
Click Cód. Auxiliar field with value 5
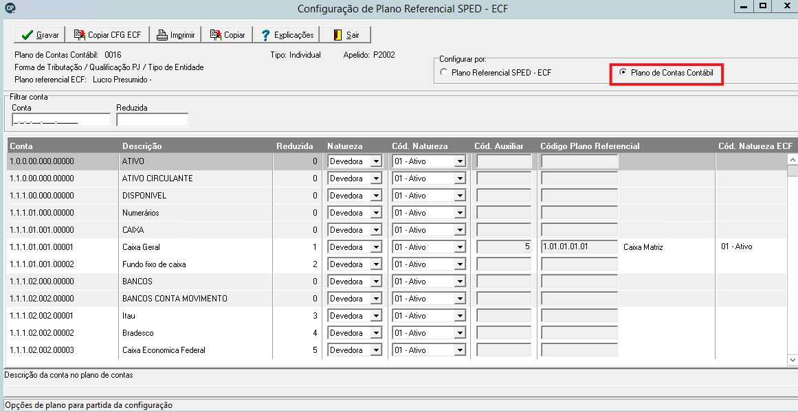504,247
